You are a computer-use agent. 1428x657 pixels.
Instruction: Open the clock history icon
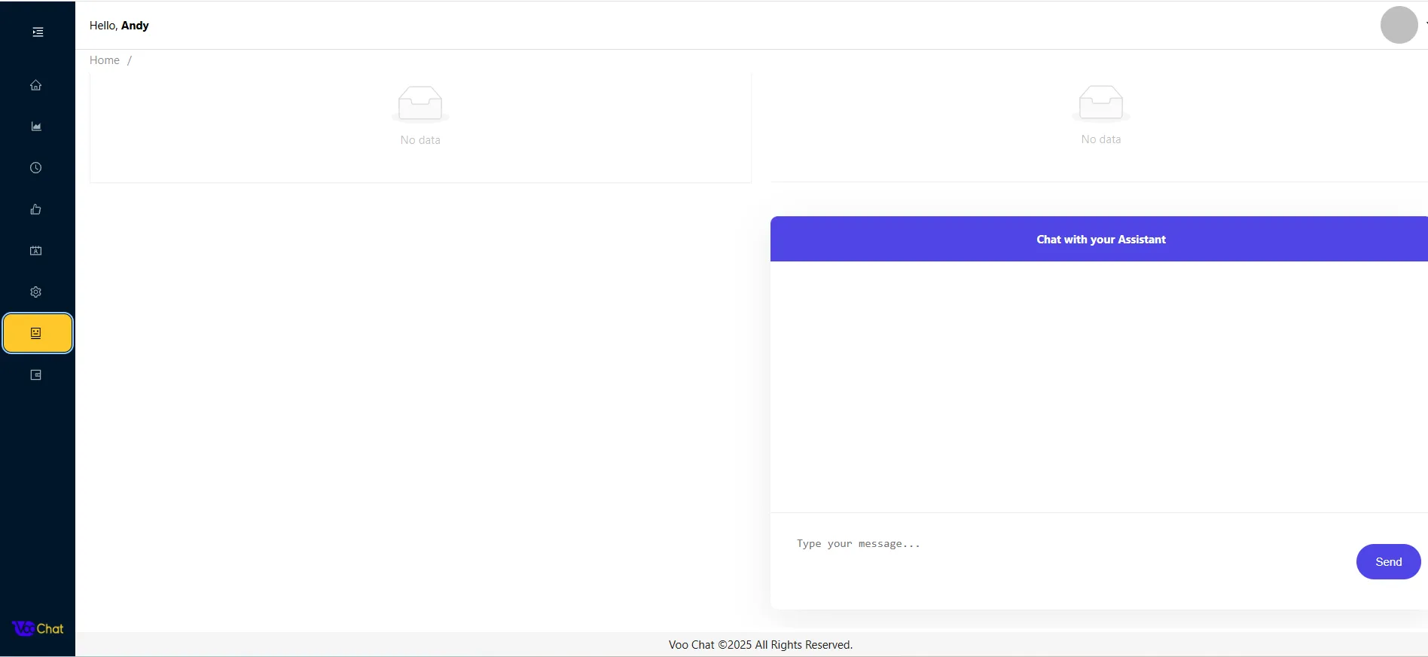pyautogui.click(x=35, y=168)
